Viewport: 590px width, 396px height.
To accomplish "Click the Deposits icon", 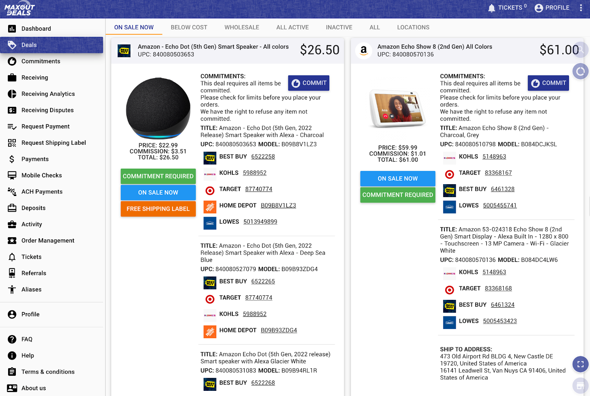I will tap(12, 208).
